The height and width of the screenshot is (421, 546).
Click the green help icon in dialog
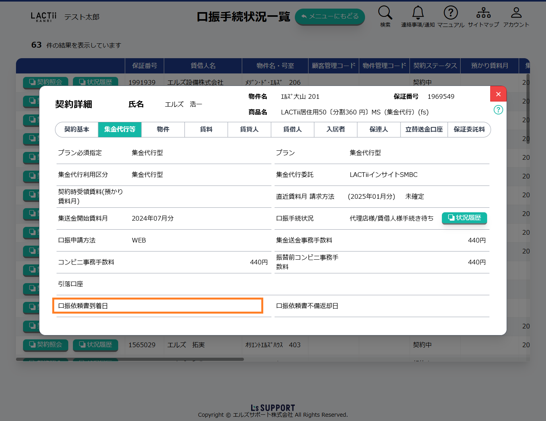(498, 110)
